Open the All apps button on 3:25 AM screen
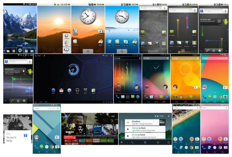 (66, 50)
